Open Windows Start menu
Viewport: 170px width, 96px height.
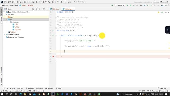[2, 94]
